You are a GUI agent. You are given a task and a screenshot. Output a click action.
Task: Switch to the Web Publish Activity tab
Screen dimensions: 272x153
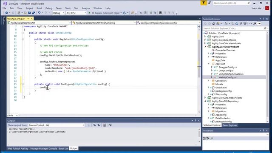18,148
